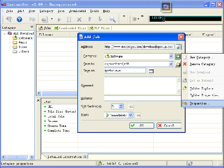
Task: Click the rename icon beside Save as
Action: 151,71
